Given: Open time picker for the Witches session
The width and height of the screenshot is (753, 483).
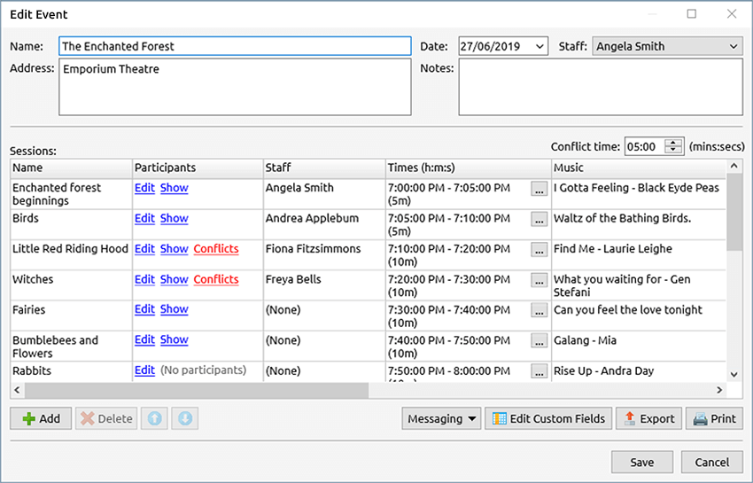Looking at the screenshot, I should point(539,280).
